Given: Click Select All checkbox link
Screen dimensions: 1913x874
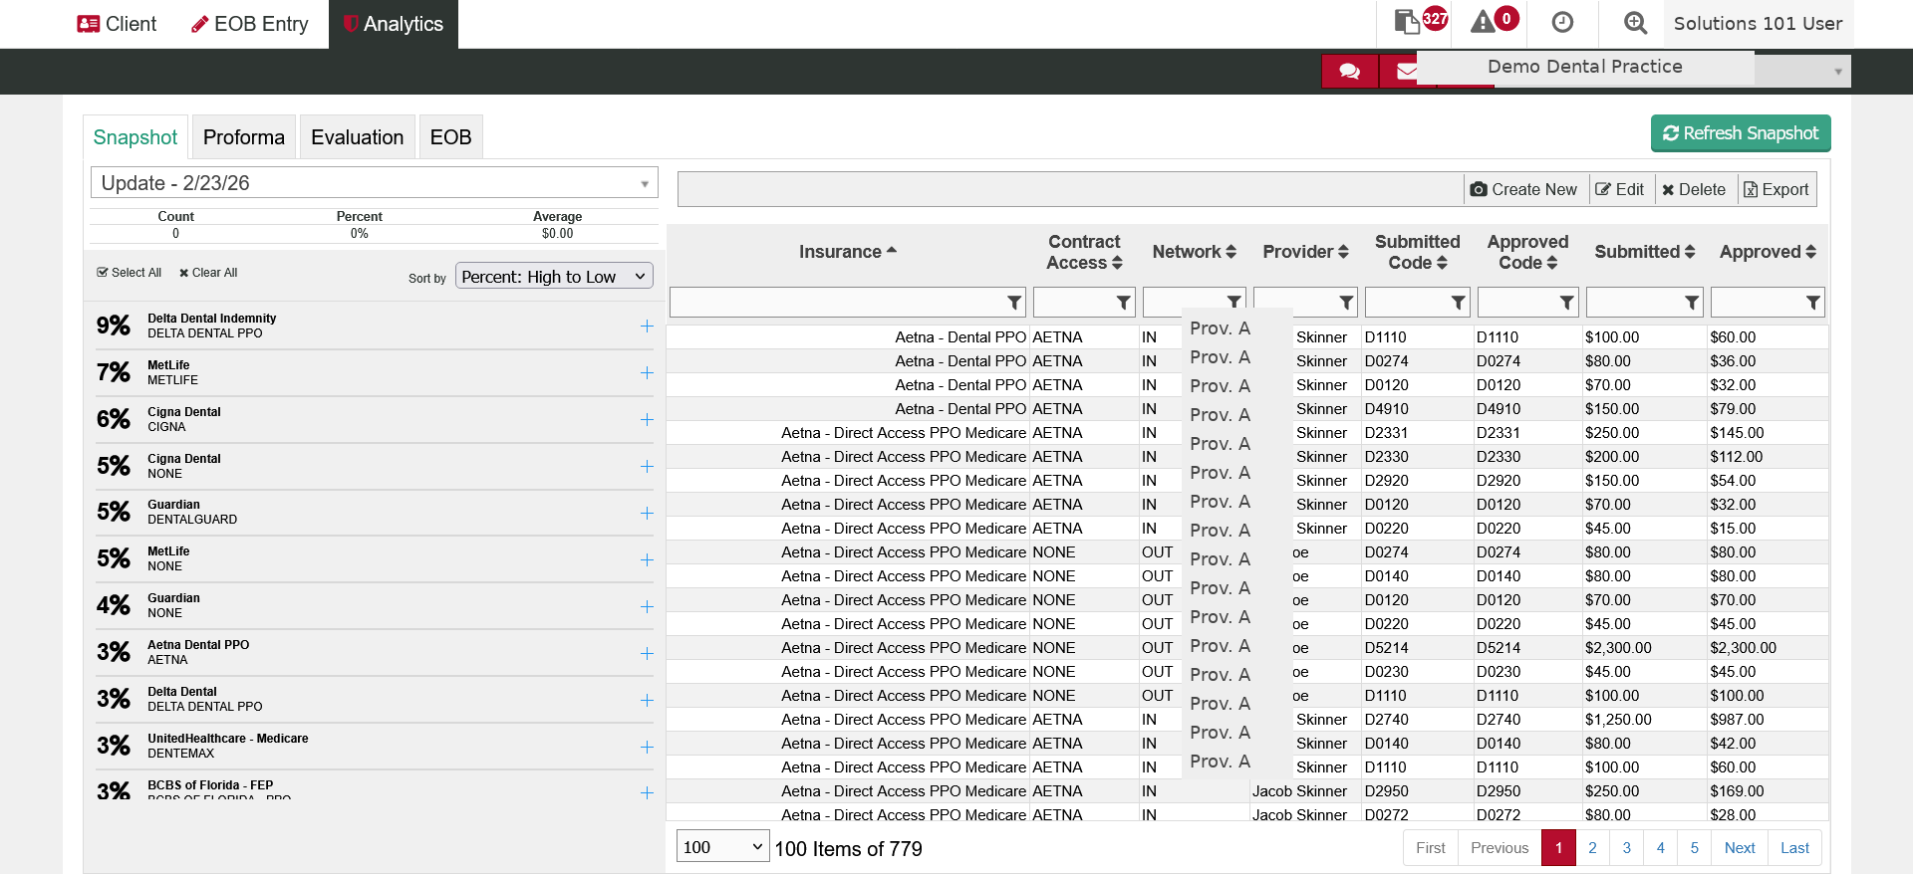Looking at the screenshot, I should [x=129, y=273].
